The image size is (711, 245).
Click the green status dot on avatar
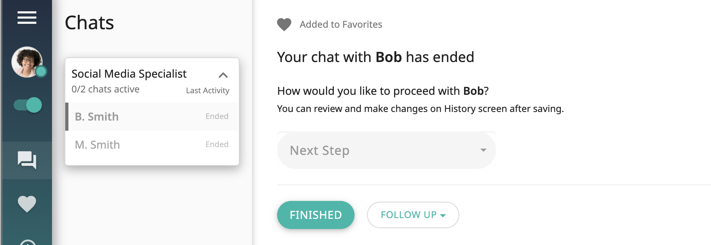coord(41,71)
